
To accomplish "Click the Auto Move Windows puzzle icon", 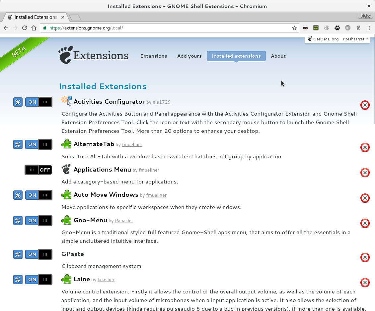I will pos(66,194).
